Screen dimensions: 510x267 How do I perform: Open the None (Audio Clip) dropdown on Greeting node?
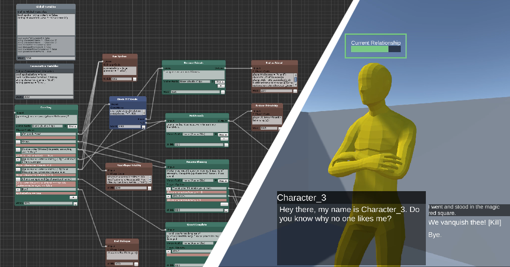click(x=48, y=126)
